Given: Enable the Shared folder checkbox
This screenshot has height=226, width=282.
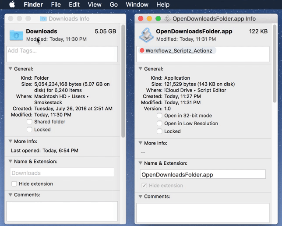Looking at the screenshot, I should point(29,122).
